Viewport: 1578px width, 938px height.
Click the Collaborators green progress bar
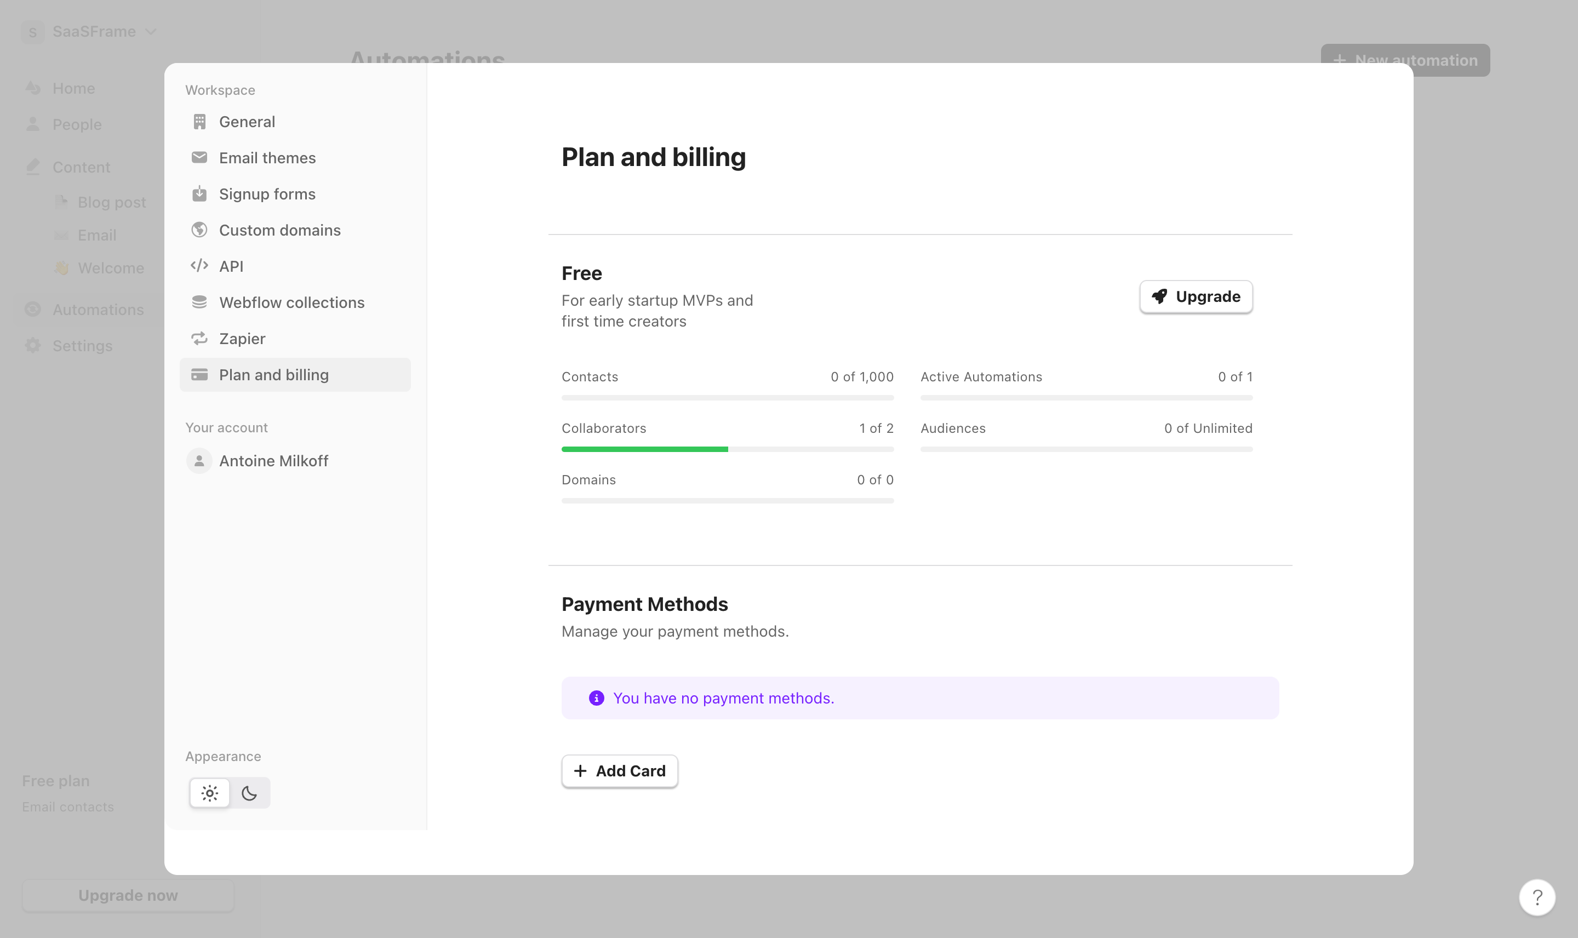pyautogui.click(x=644, y=449)
